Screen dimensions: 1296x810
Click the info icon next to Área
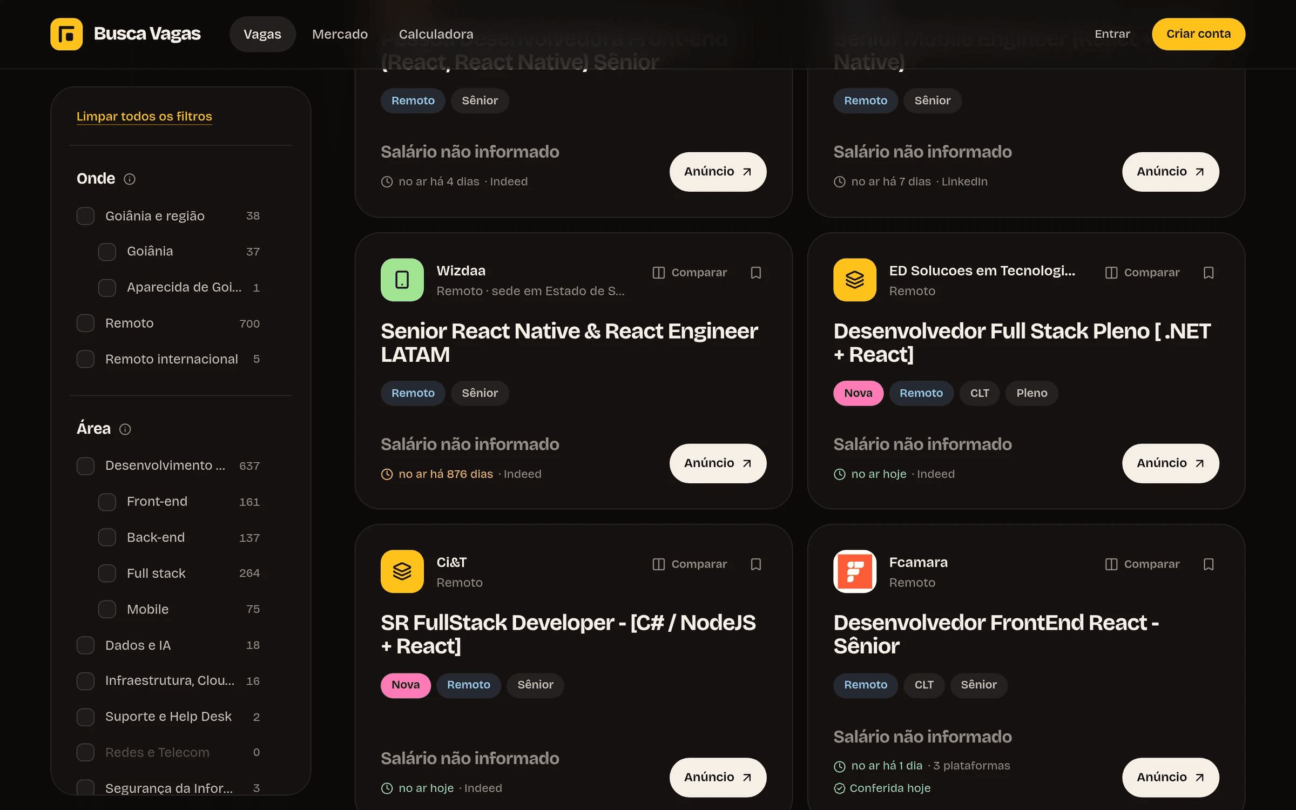click(125, 429)
